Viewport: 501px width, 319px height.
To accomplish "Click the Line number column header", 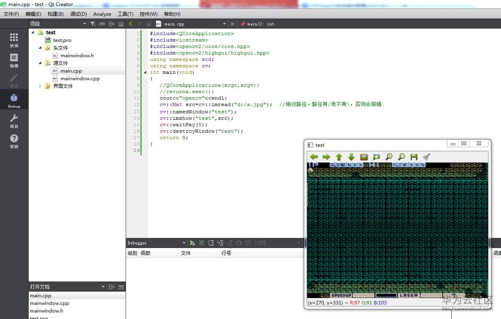I will 261,253.
